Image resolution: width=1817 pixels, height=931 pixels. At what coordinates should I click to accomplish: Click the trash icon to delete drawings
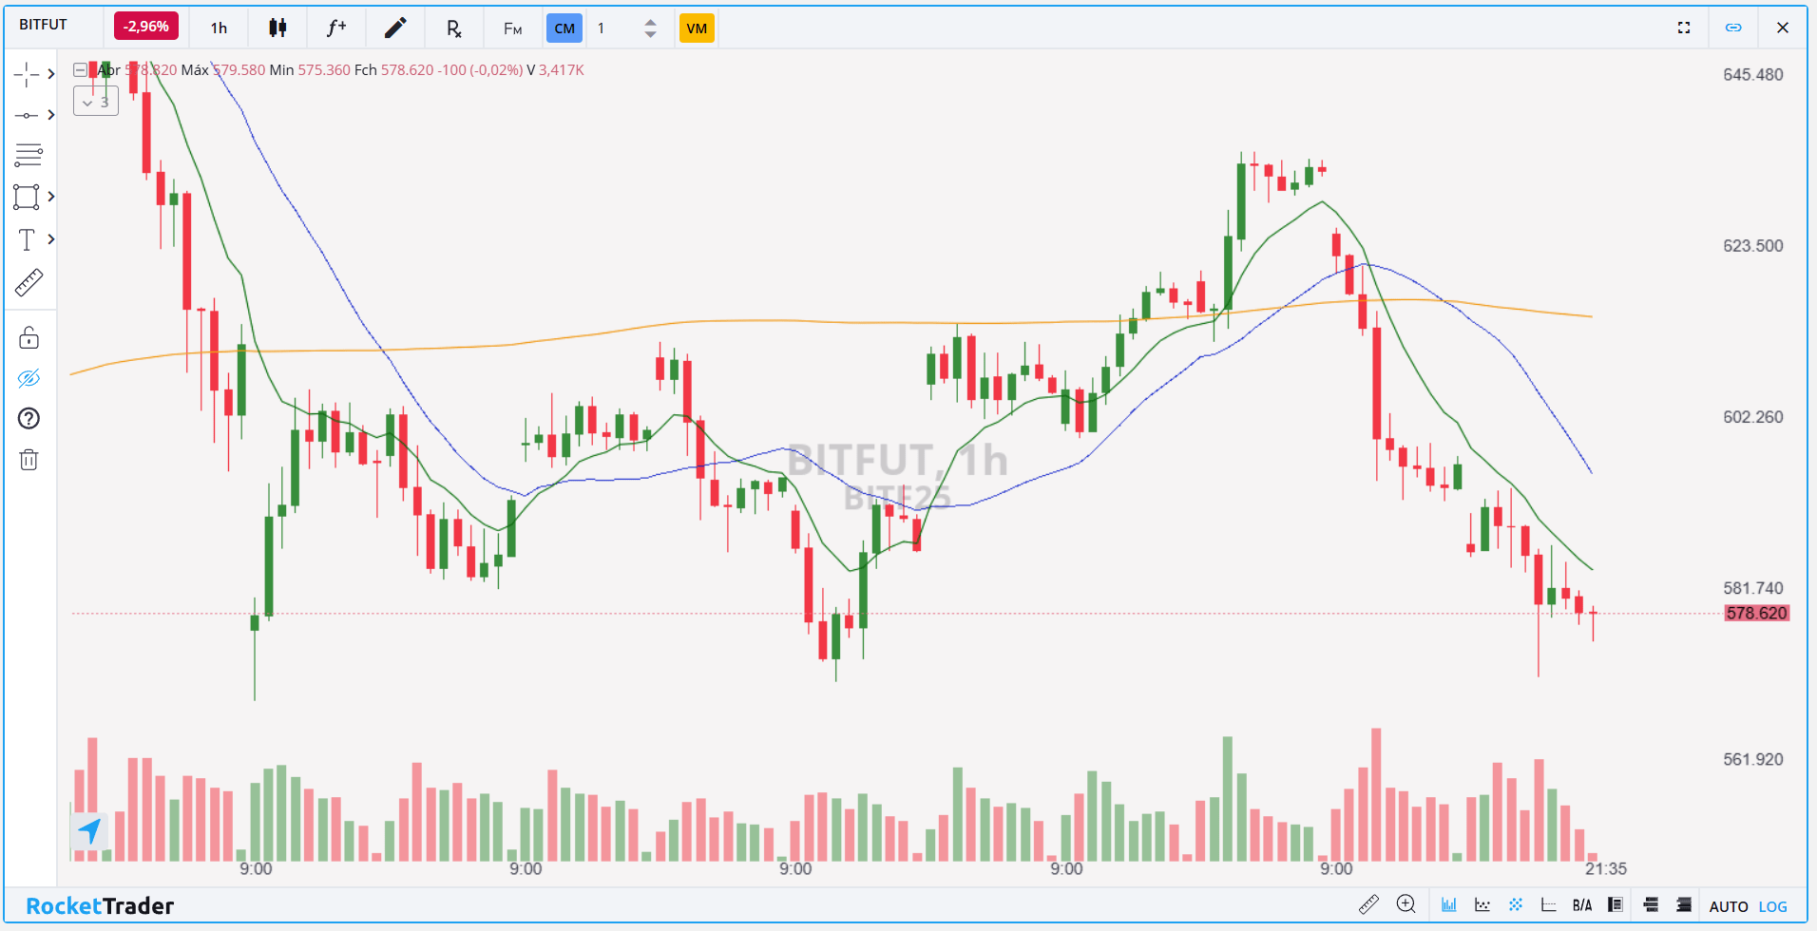(x=29, y=460)
